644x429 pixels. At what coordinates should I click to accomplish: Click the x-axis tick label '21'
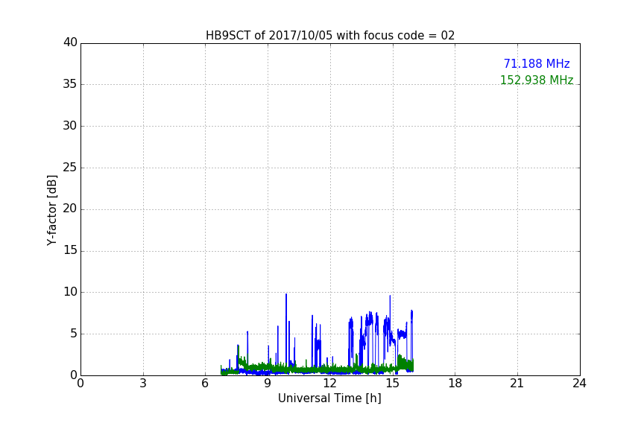tap(517, 384)
